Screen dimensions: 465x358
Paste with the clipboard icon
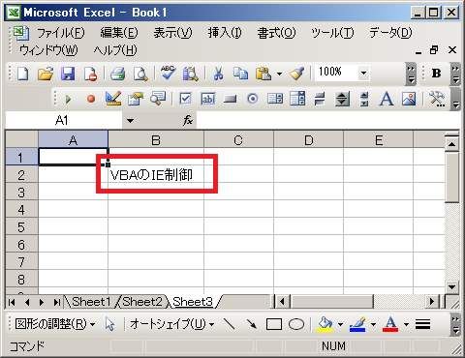pos(263,74)
